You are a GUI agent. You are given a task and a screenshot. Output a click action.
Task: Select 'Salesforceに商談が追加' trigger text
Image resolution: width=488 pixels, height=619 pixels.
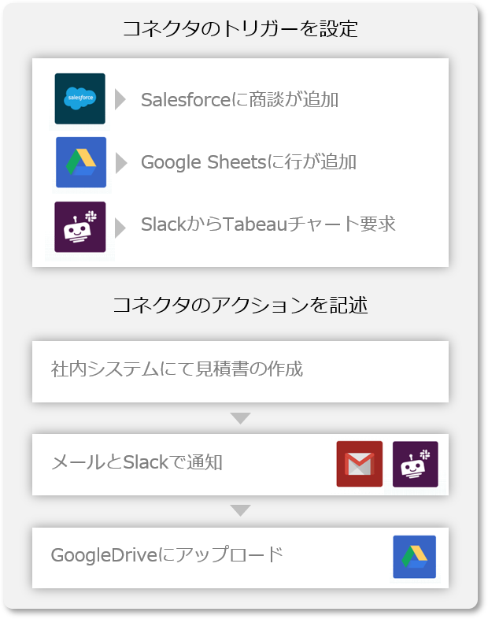pos(239,99)
